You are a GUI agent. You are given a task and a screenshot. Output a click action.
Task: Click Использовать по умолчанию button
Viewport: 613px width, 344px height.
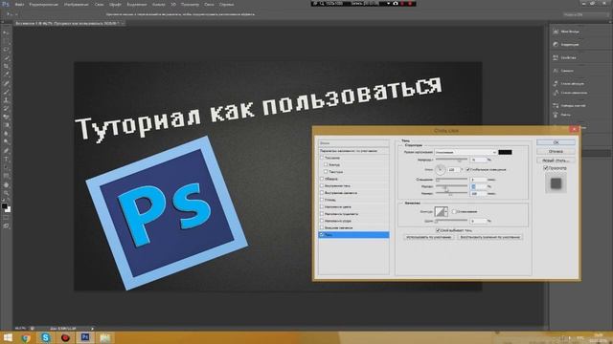click(x=429, y=237)
